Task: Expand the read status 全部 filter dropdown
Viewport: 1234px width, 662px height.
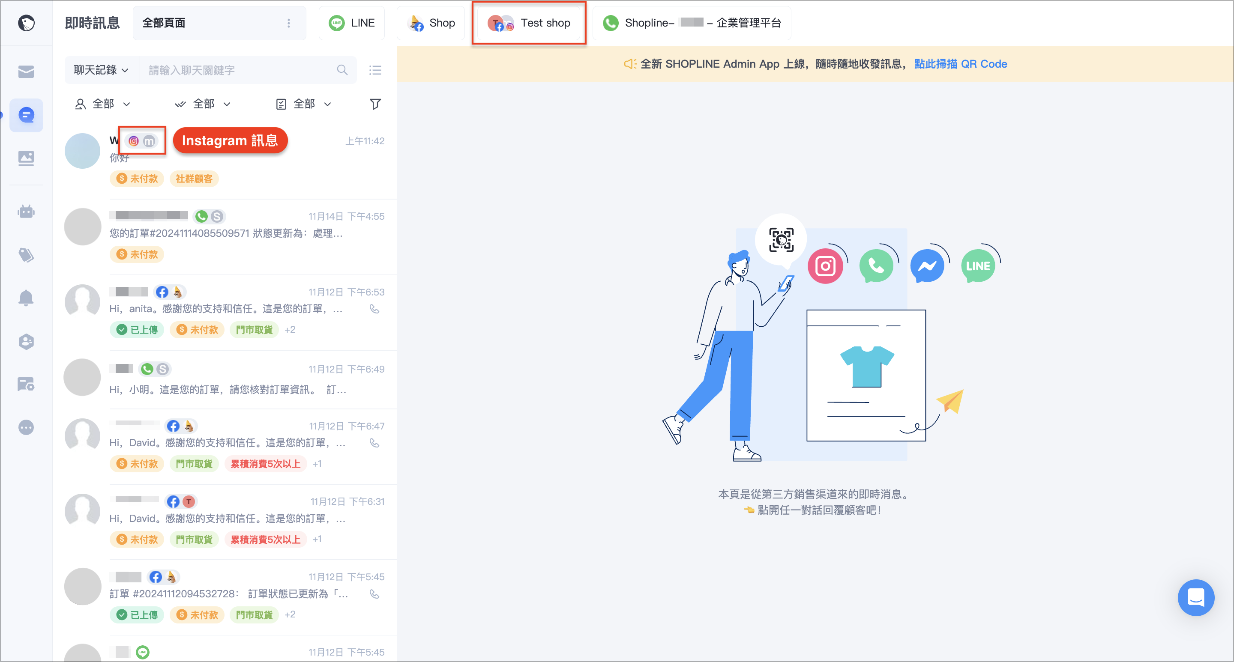Action: pos(203,104)
